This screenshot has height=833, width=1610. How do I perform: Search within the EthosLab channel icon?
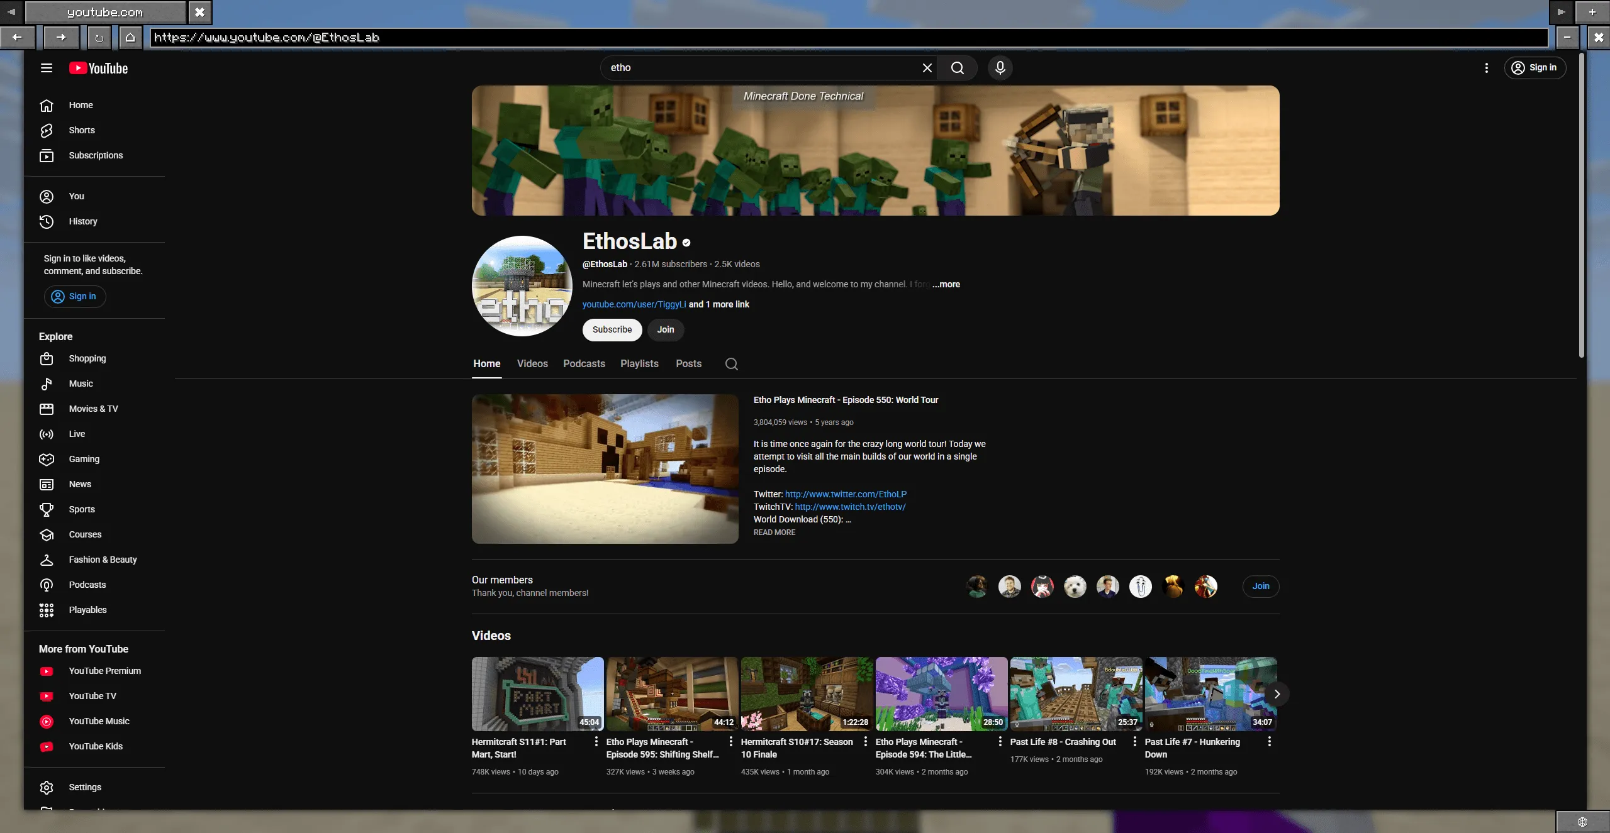pos(731,364)
